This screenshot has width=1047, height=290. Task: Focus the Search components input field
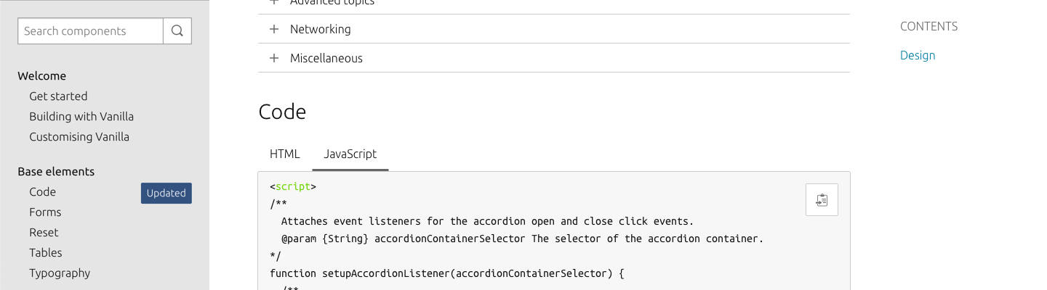point(90,31)
